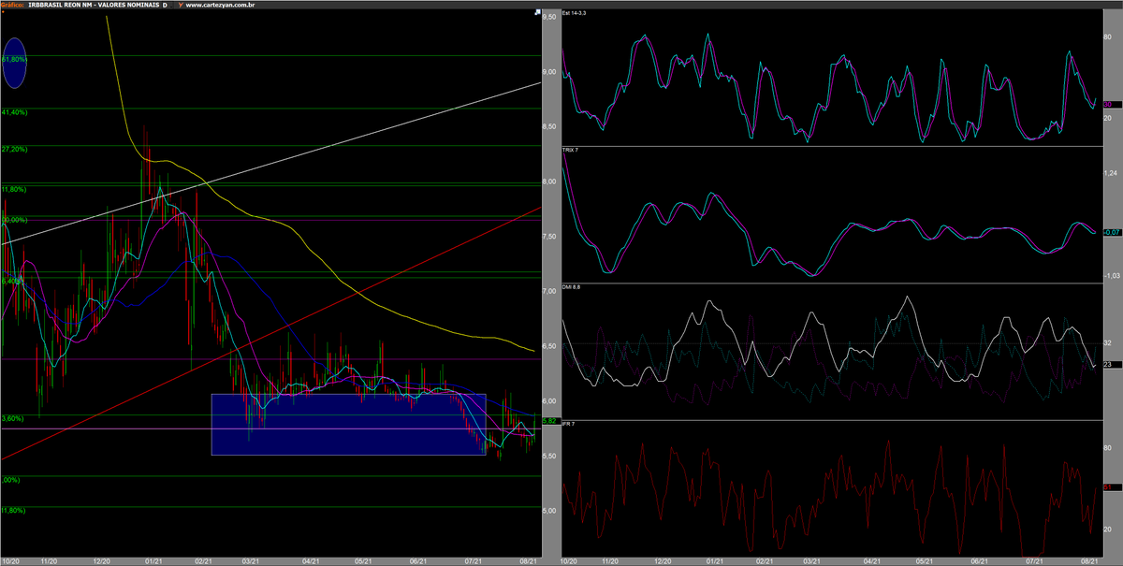Viewport: 1123px width, 566px height.
Task: Click the 05/21 date on price chart axis
Action: click(x=365, y=561)
